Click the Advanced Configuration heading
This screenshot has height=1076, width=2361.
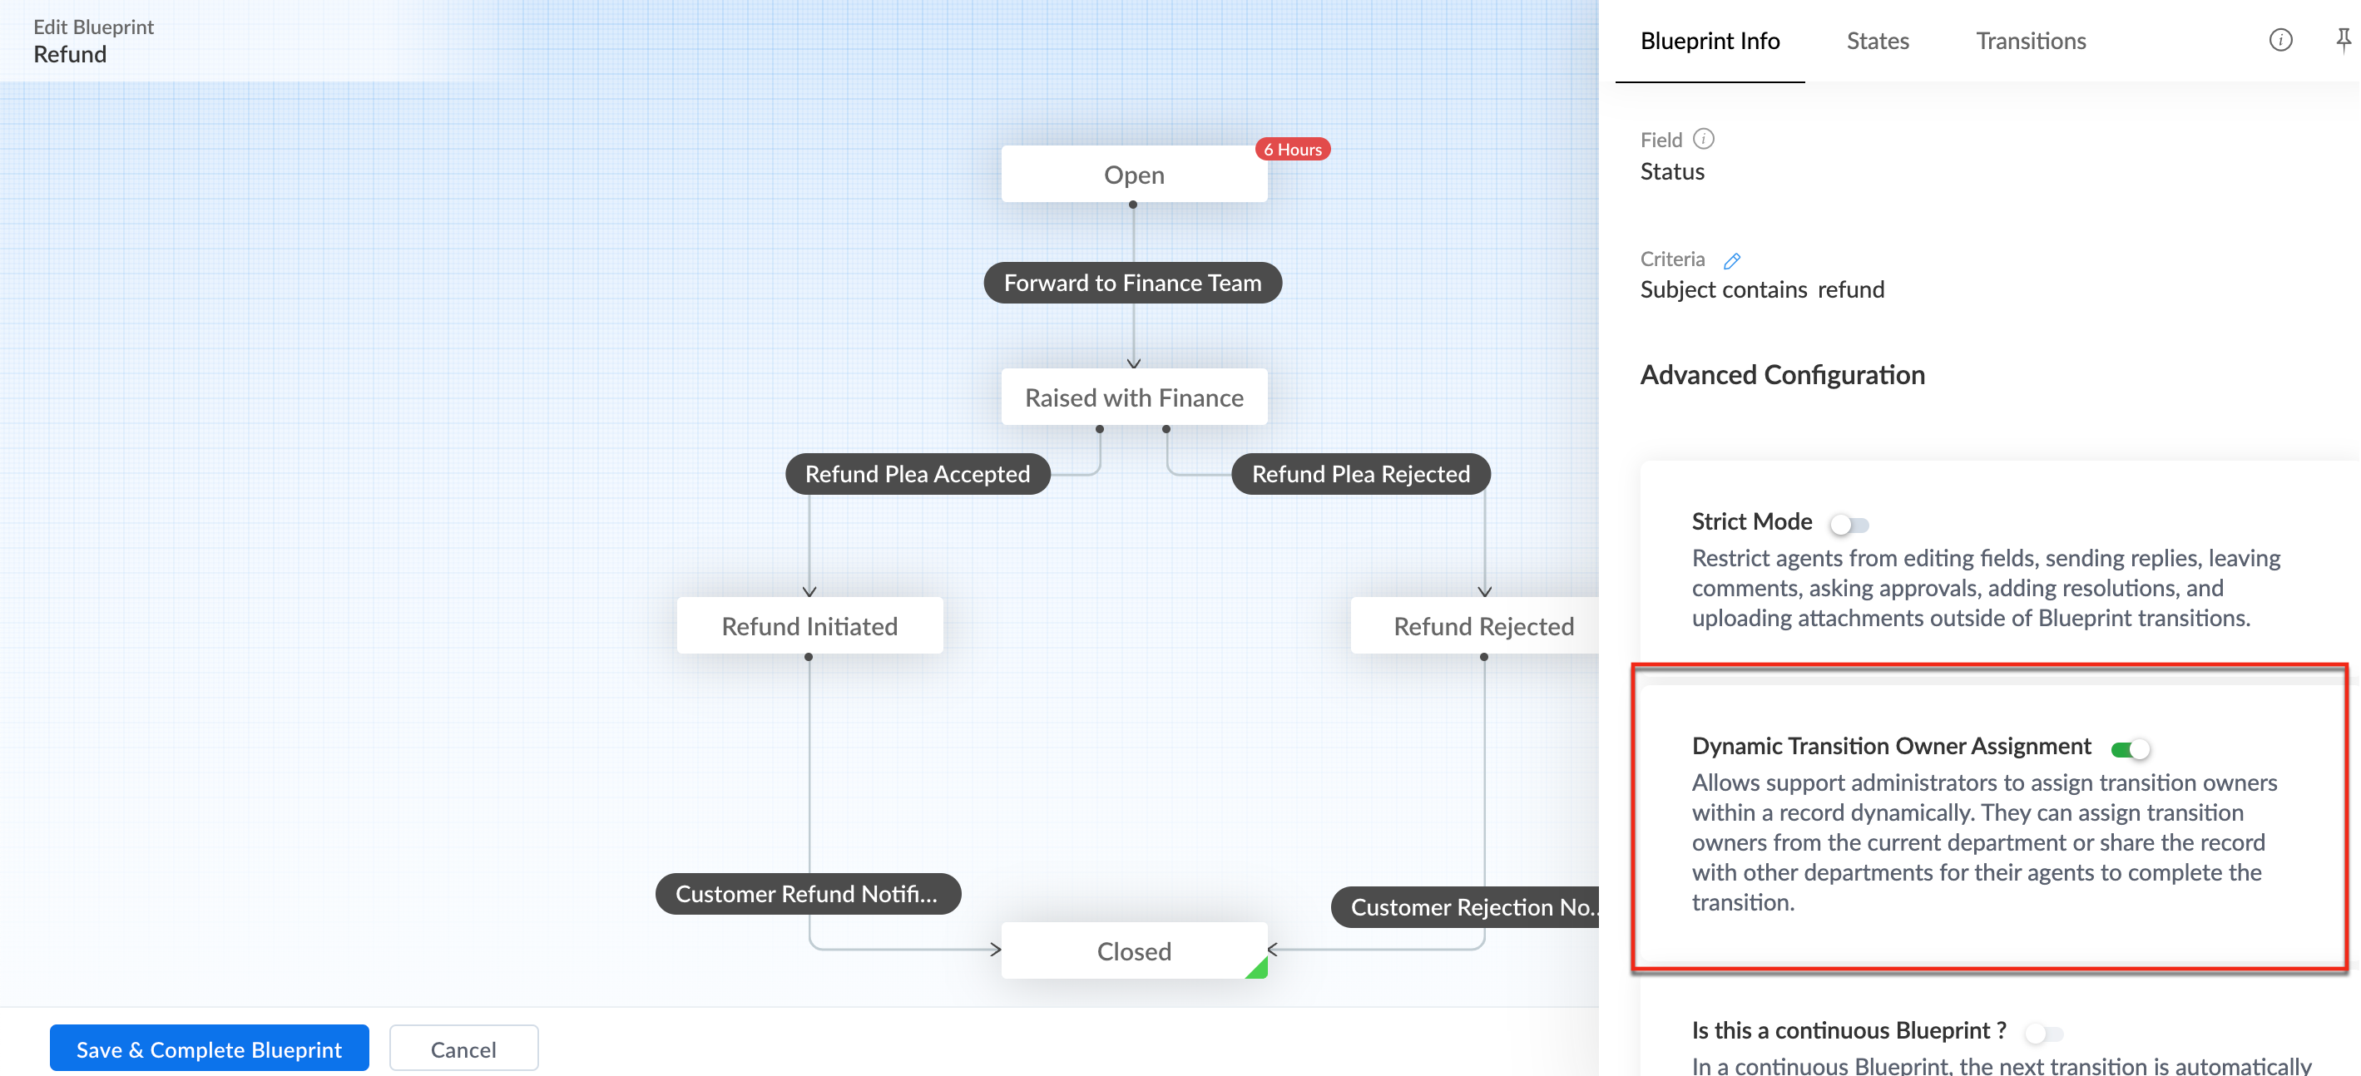(x=1782, y=376)
